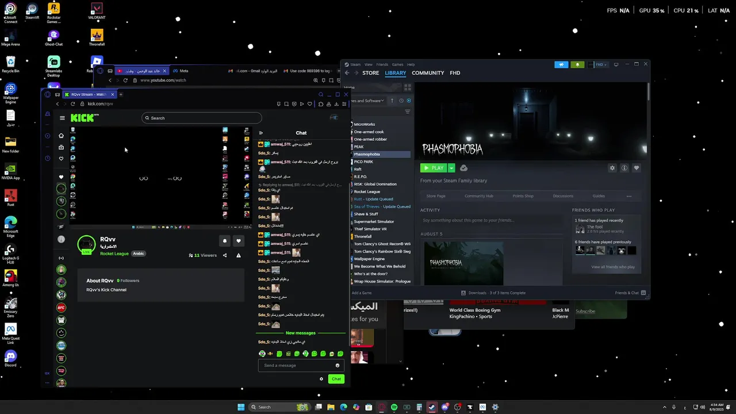The image size is (736, 414).
Task: Click Say something about this game field
Action: (x=492, y=220)
